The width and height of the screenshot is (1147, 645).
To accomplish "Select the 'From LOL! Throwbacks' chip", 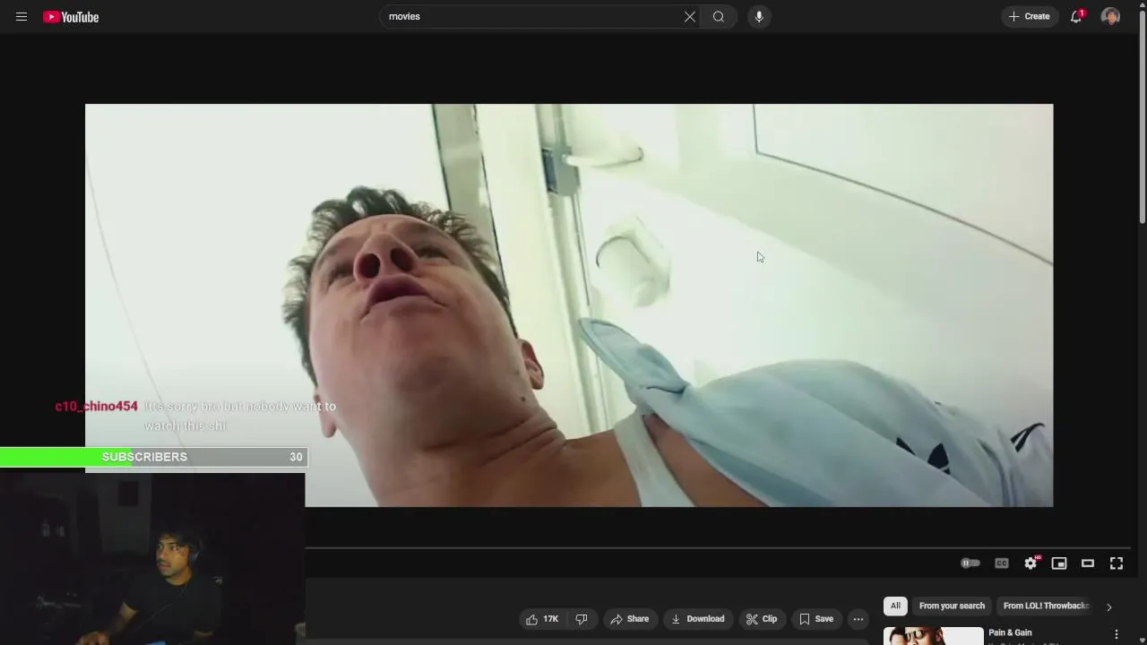I will point(1045,606).
